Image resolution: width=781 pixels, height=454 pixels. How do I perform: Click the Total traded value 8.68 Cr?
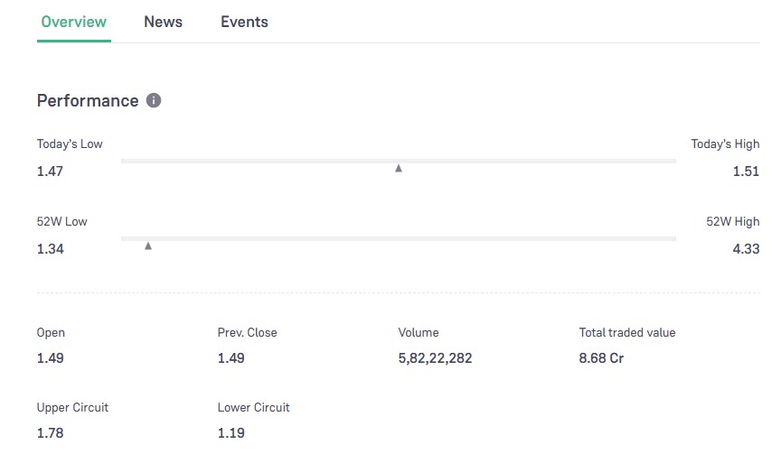(x=601, y=358)
